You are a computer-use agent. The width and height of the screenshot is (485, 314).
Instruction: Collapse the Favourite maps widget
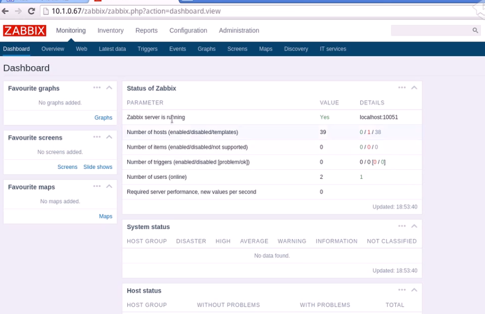pyautogui.click(x=109, y=186)
